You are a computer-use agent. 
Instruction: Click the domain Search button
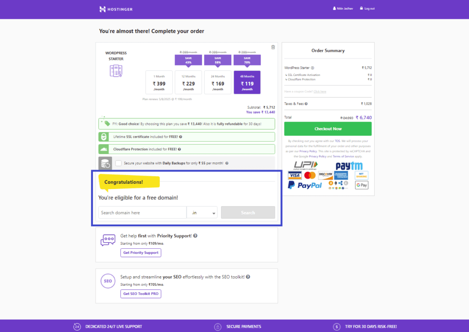pyautogui.click(x=248, y=213)
